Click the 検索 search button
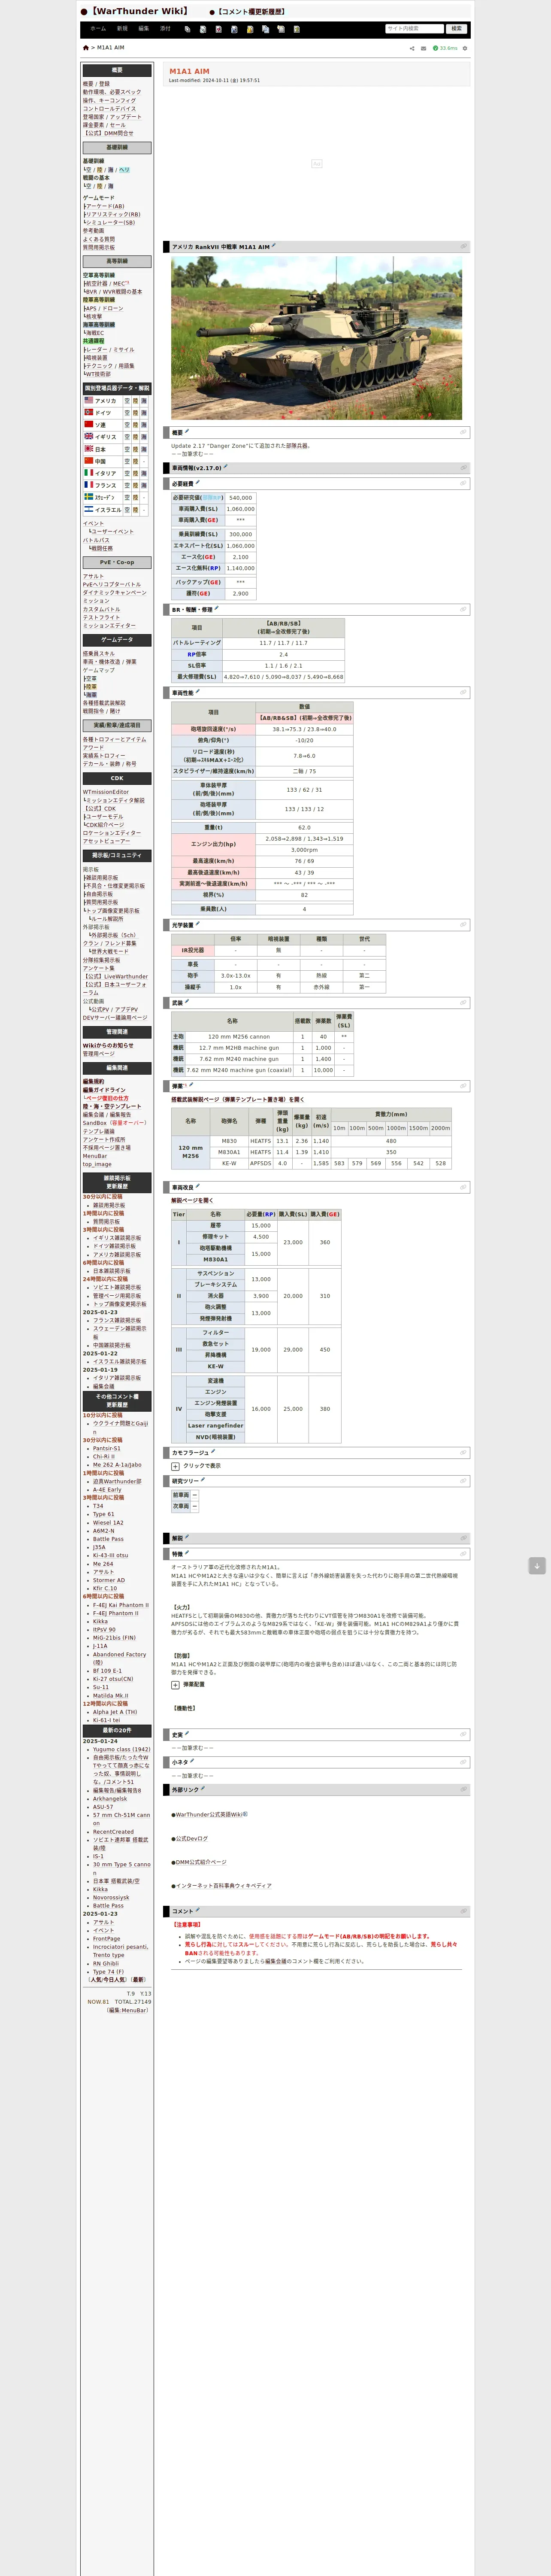 pyautogui.click(x=456, y=29)
